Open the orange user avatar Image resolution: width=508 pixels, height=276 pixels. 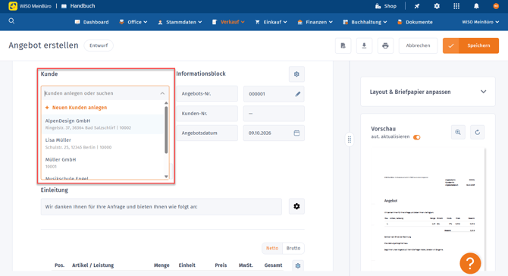click(x=496, y=6)
